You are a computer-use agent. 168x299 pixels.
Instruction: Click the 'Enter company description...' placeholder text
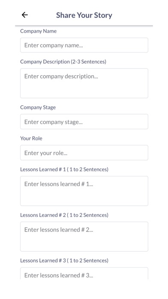(61, 76)
